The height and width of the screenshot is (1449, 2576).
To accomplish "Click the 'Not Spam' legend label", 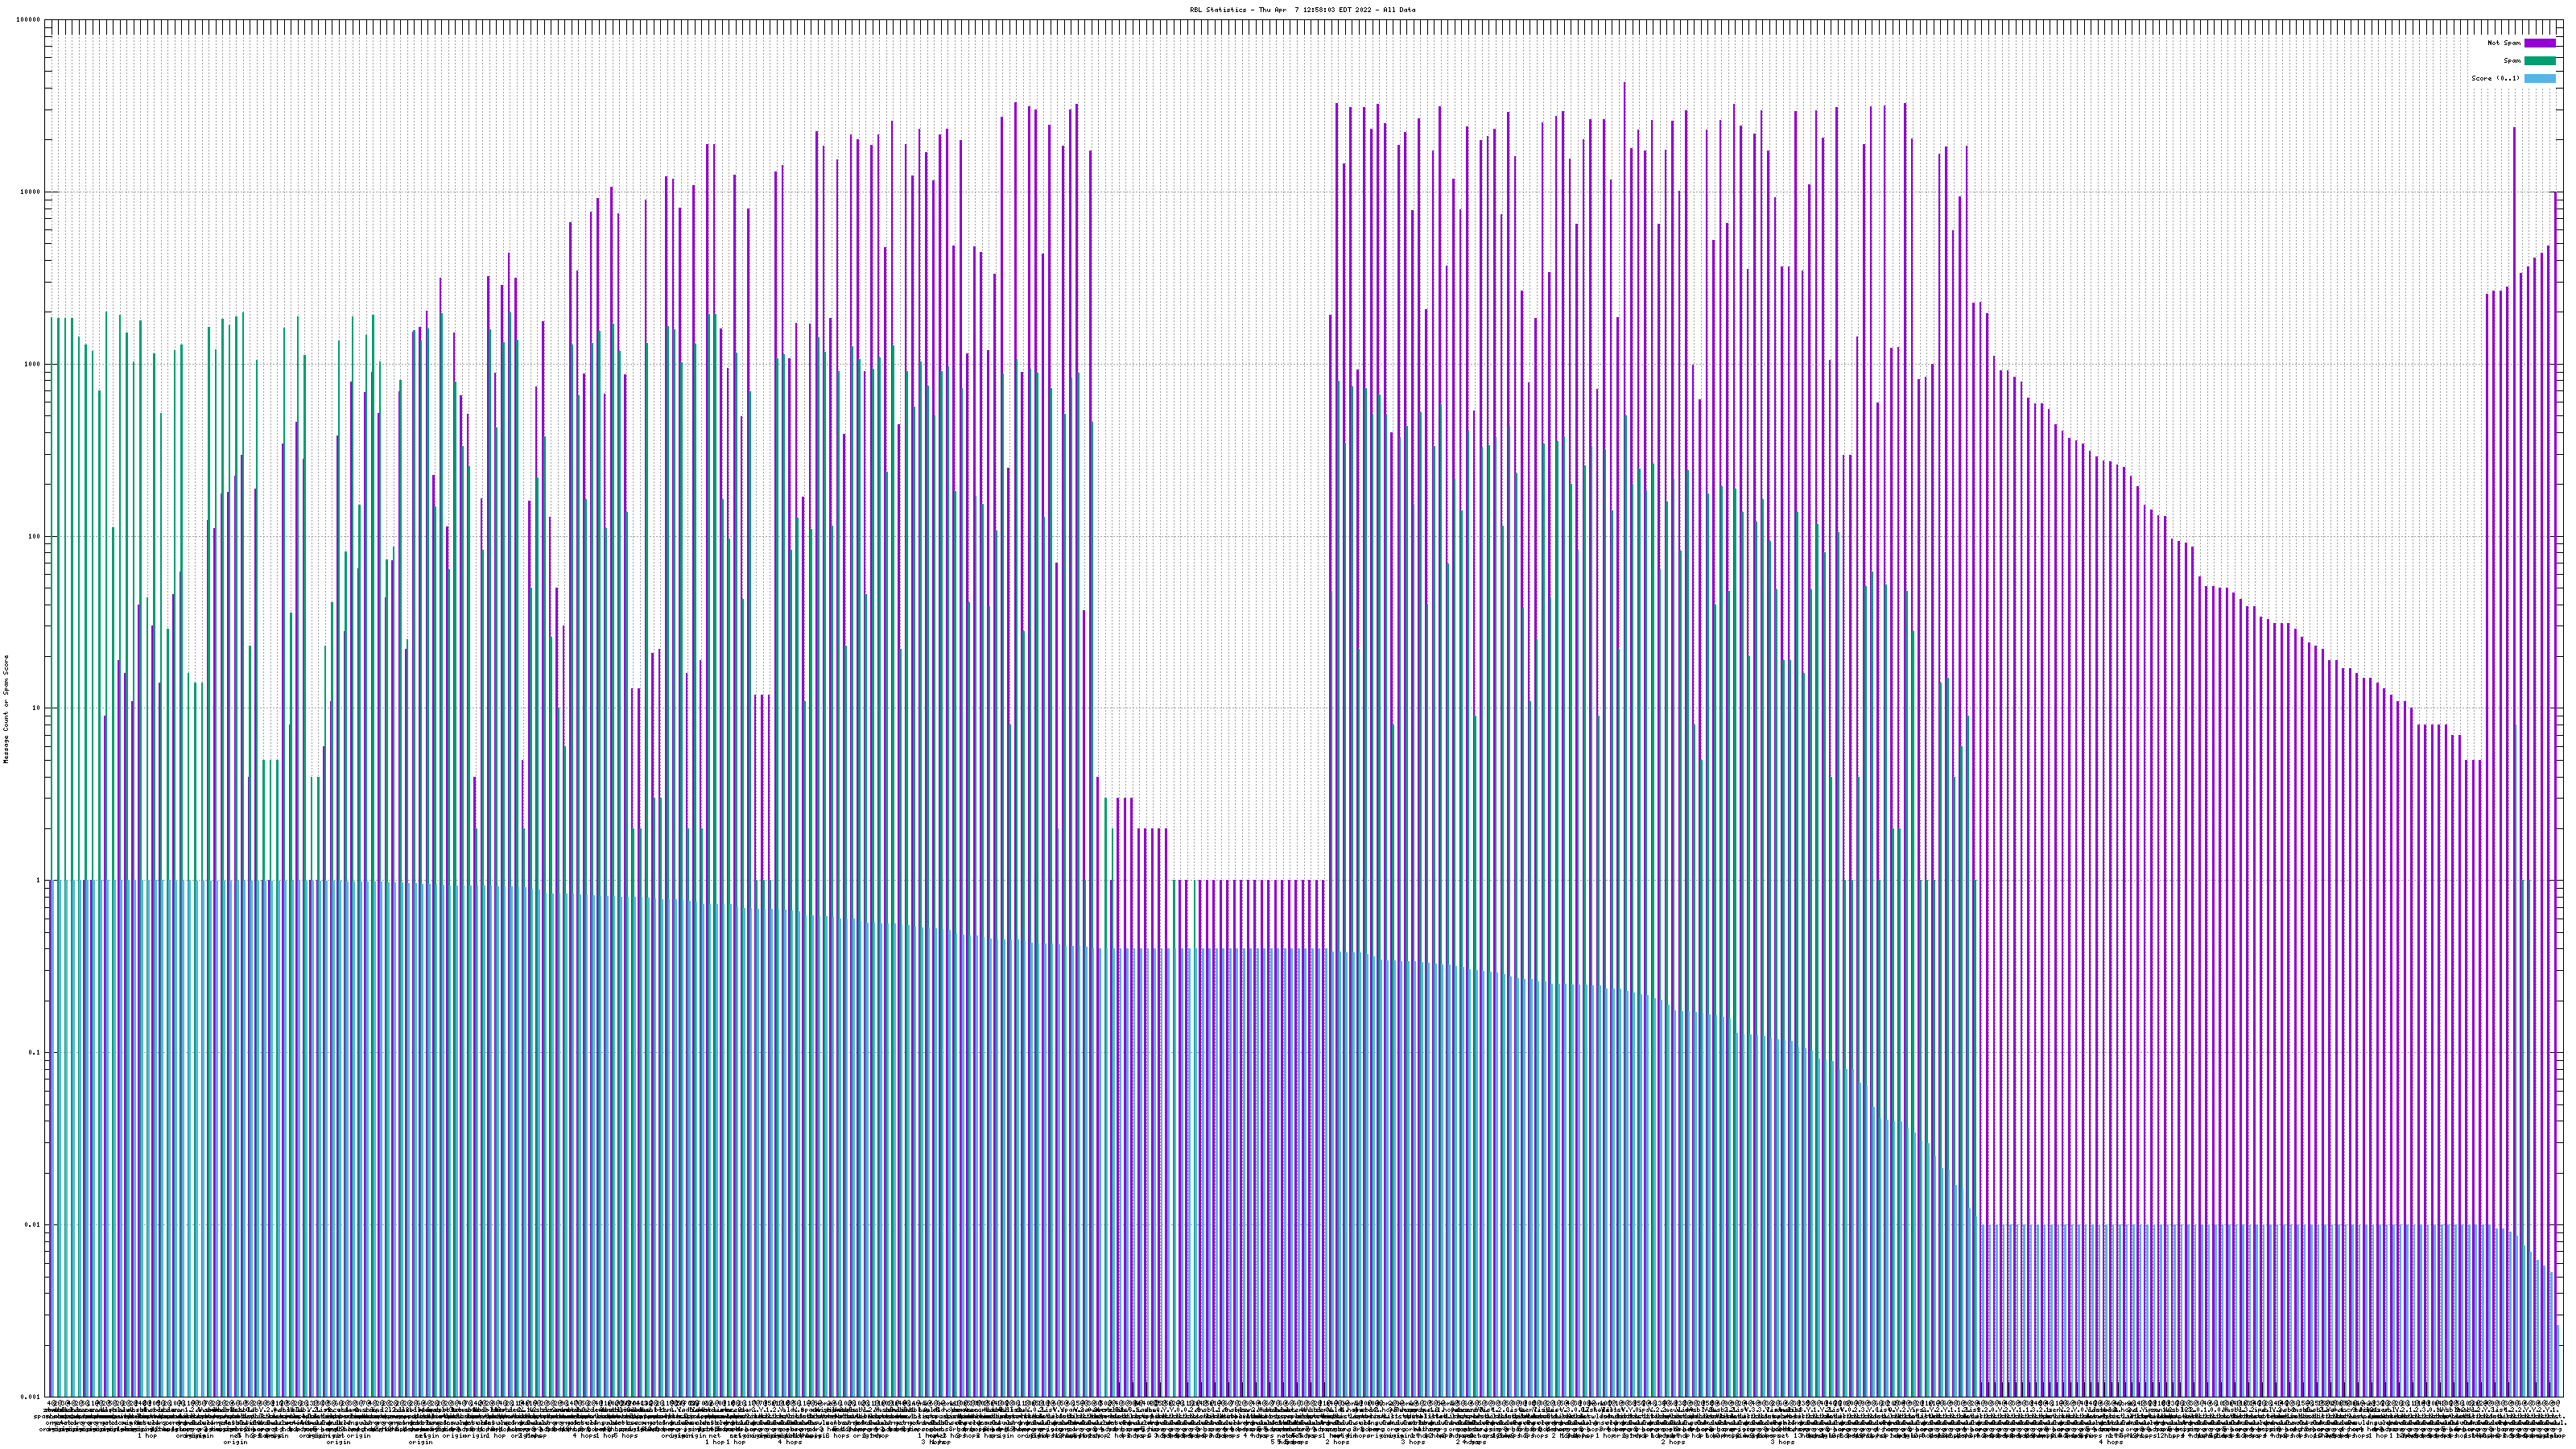I will [x=2504, y=43].
